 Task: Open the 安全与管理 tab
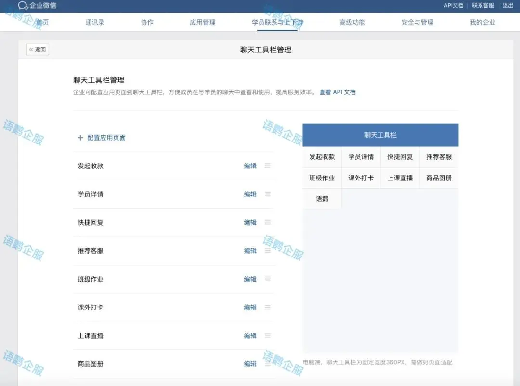[417, 22]
